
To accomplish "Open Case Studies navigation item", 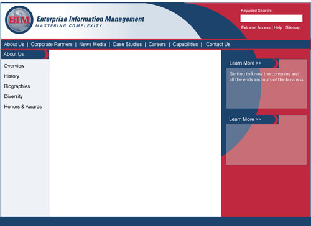I will [x=128, y=44].
